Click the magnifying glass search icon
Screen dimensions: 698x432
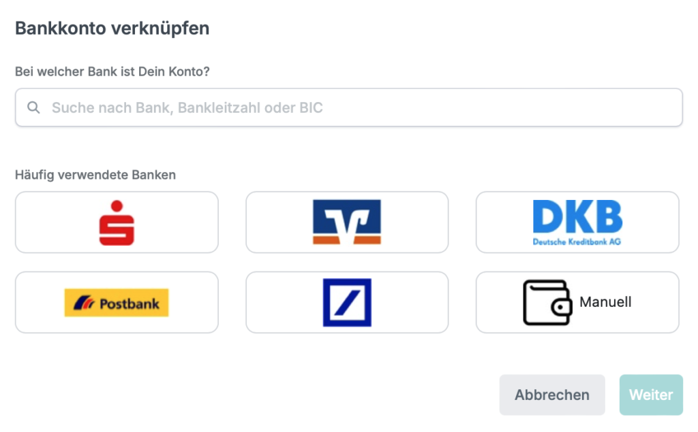point(33,107)
